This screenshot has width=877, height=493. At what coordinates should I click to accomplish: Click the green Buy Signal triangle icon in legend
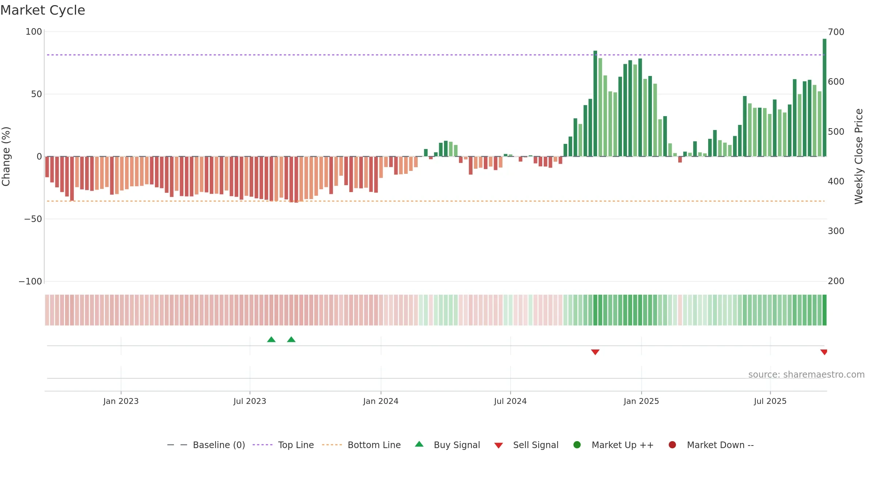pos(419,444)
